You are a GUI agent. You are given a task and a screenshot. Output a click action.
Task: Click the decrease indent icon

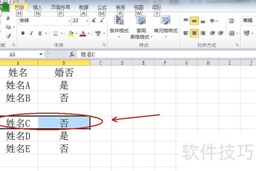[x=212, y=33]
